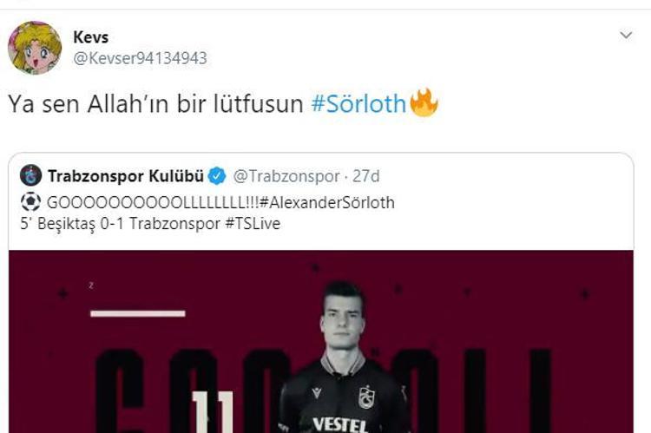This screenshot has height=433, width=651.
Task: Click the number 11 on the goal graphic
Action: click(x=214, y=412)
